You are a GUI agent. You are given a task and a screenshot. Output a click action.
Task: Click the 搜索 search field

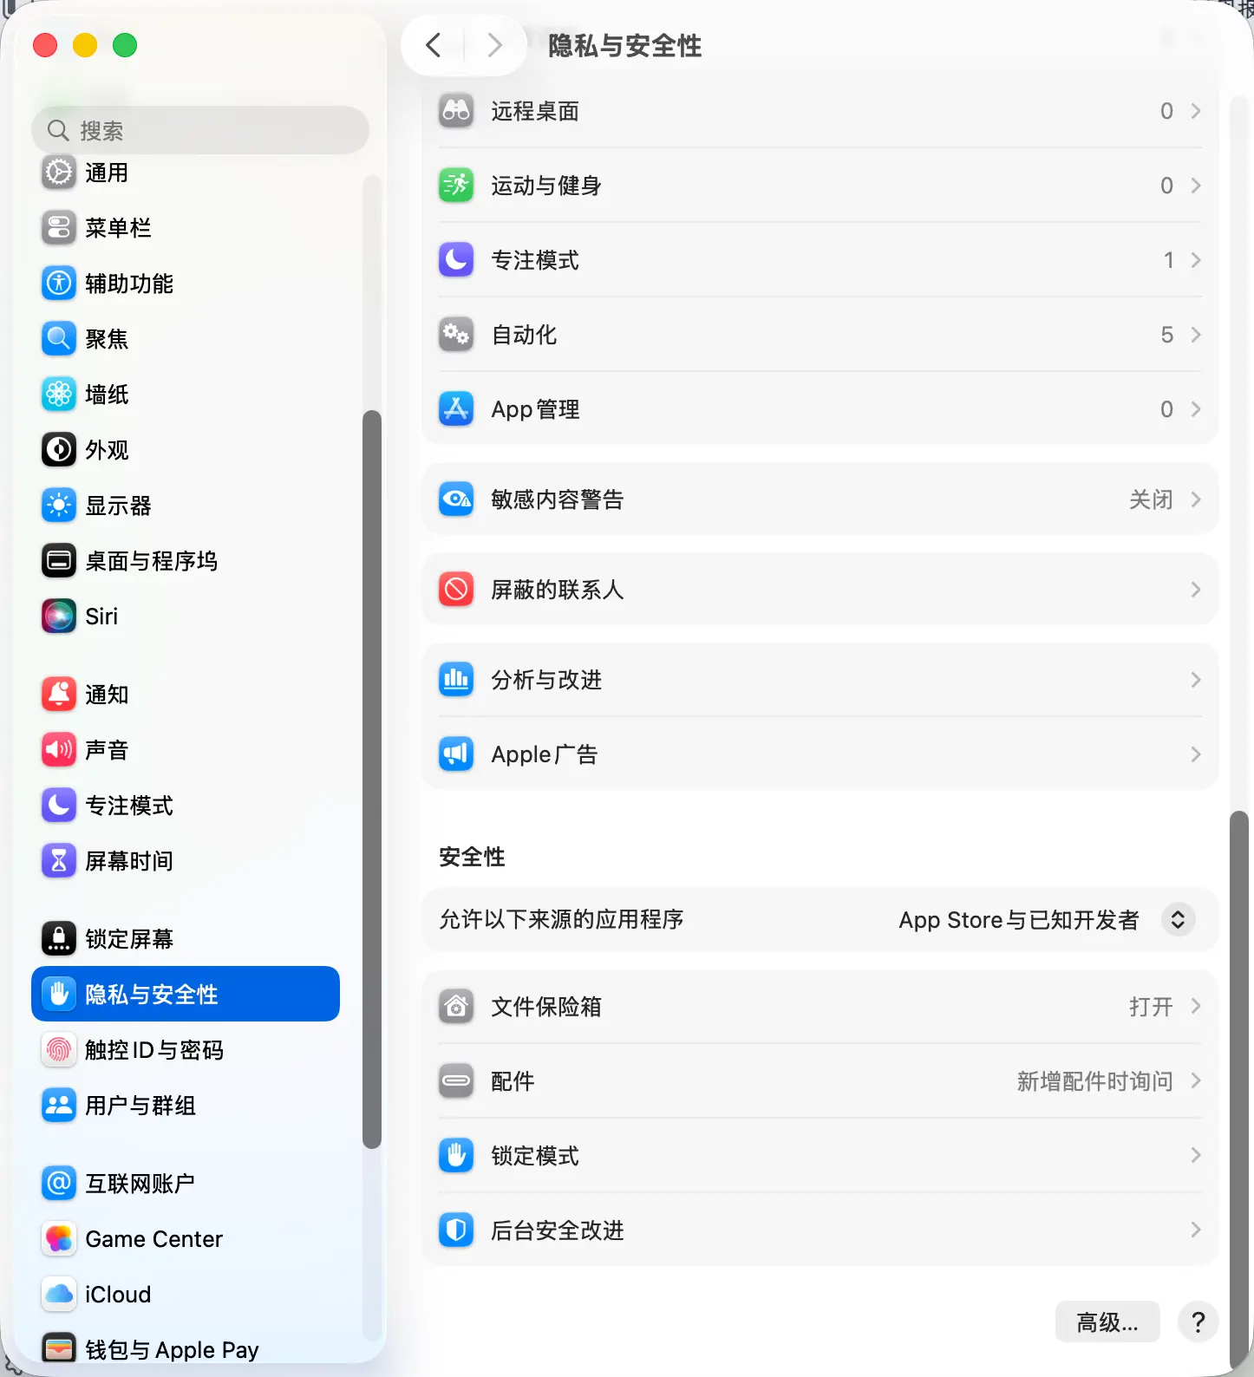click(x=200, y=131)
